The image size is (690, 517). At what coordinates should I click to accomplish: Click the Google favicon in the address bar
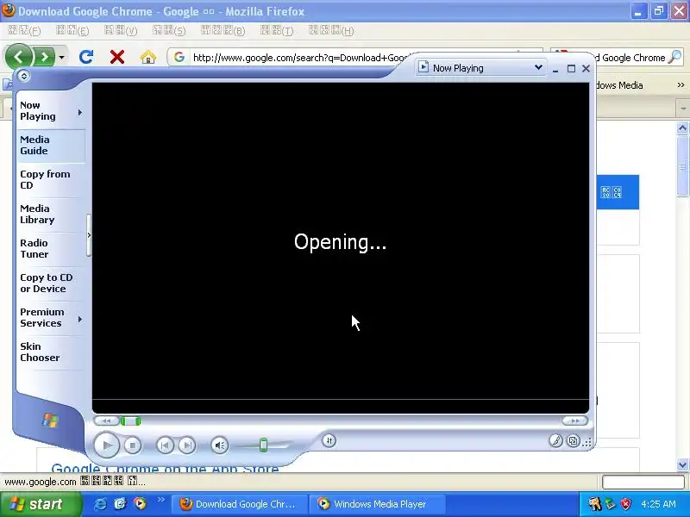click(x=179, y=57)
